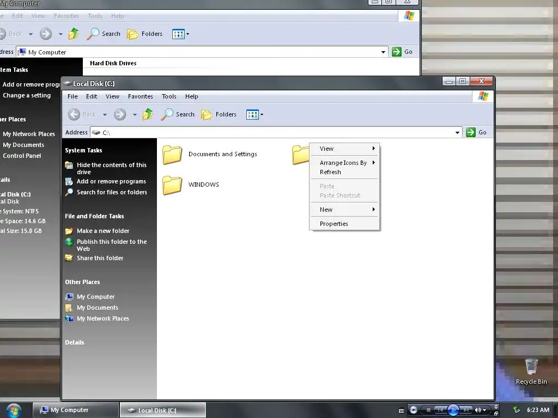Viewport: 558px width, 418px height.
Task: Select folder icon partly hidden by context menu
Action: (x=300, y=155)
